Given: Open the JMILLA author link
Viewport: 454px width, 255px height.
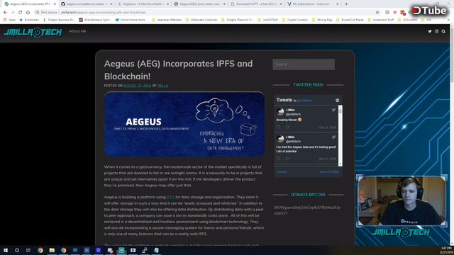Looking at the screenshot, I should (x=162, y=86).
